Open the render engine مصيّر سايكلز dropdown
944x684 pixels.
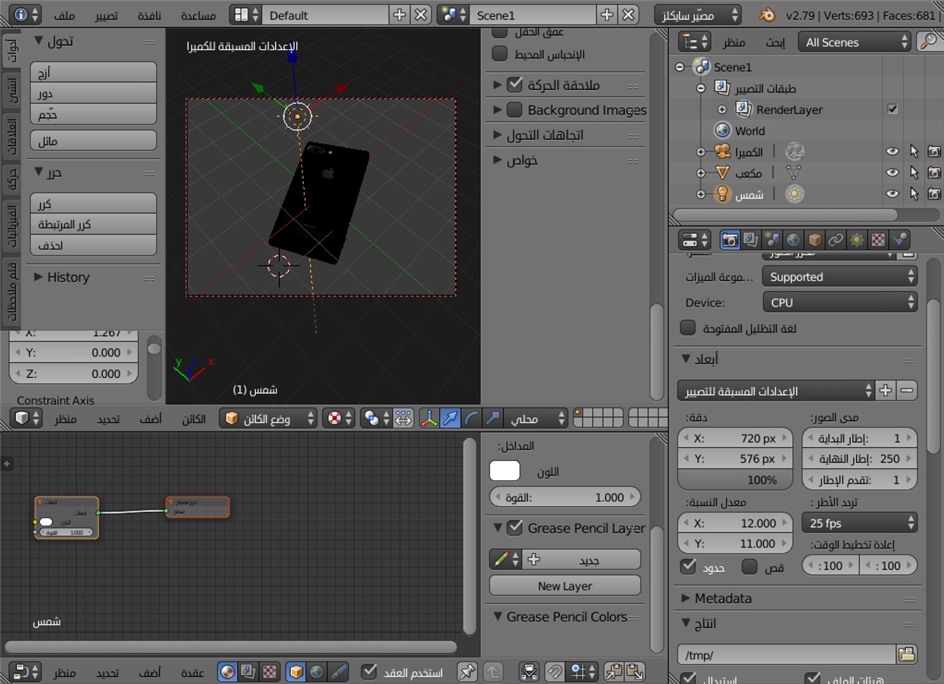point(698,15)
